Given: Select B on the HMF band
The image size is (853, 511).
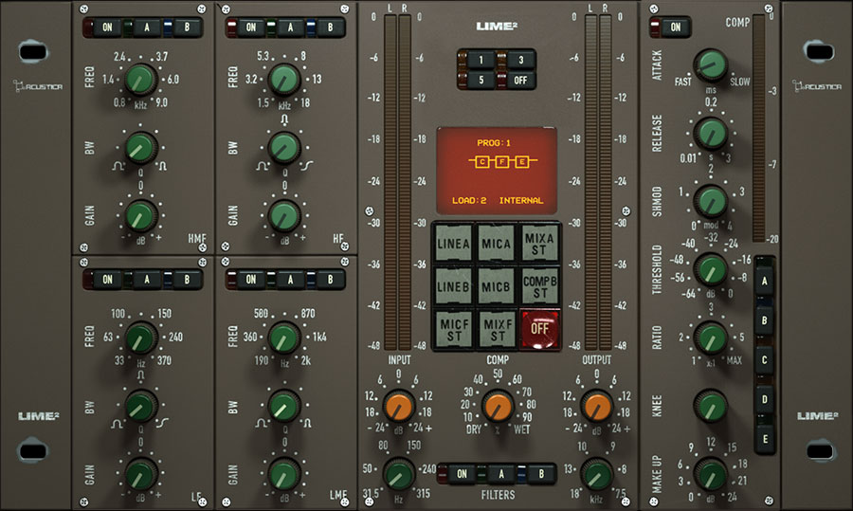Looking at the screenshot, I should [x=187, y=27].
